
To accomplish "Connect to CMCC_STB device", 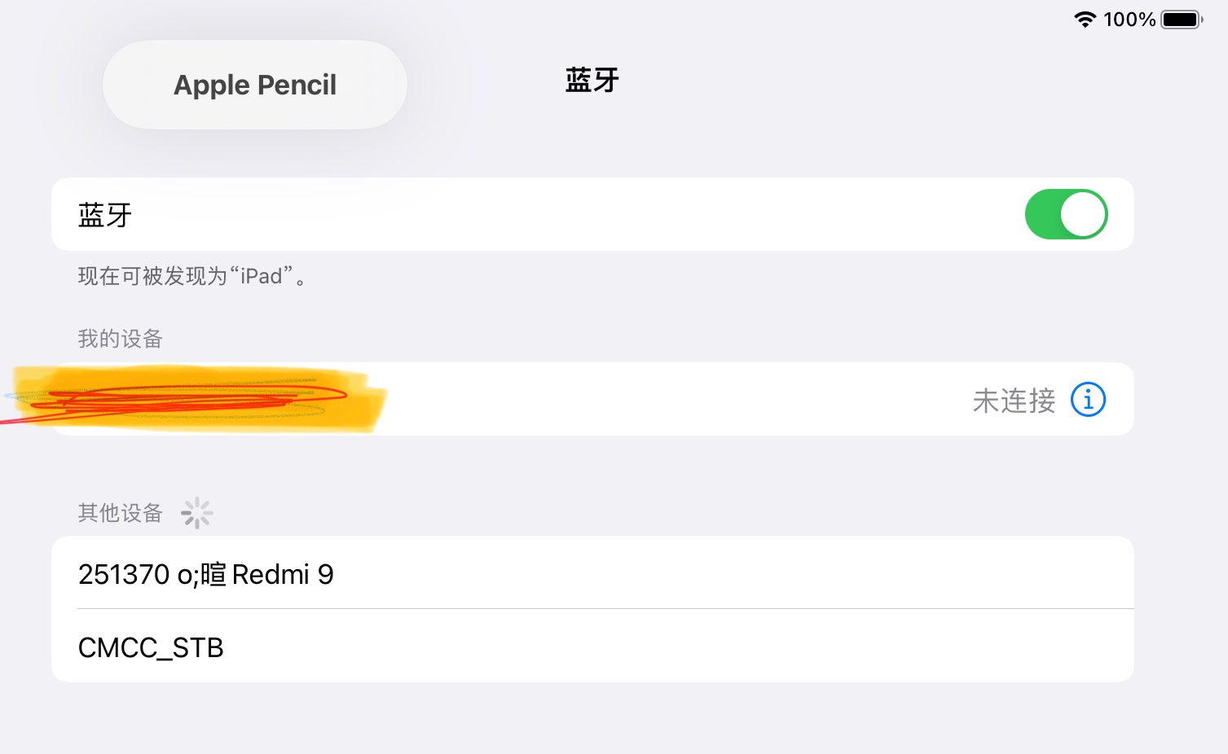I will (151, 647).
